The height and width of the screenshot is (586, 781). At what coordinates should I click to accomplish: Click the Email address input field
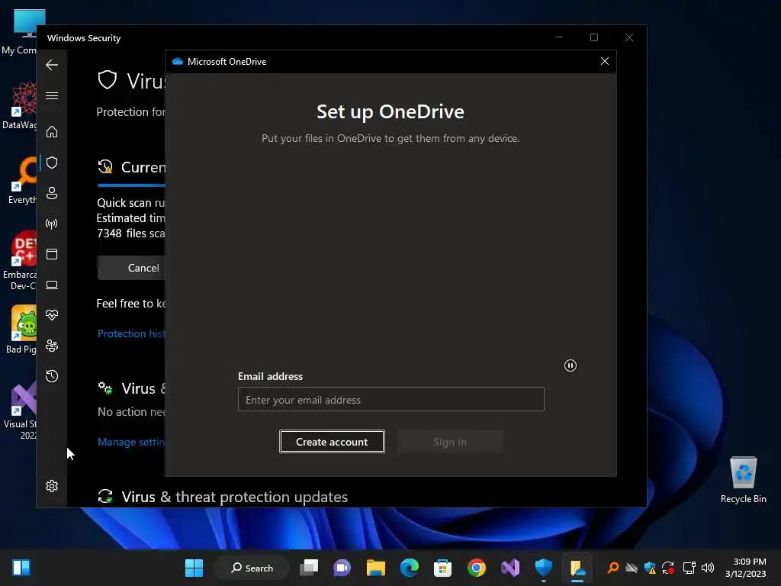391,399
